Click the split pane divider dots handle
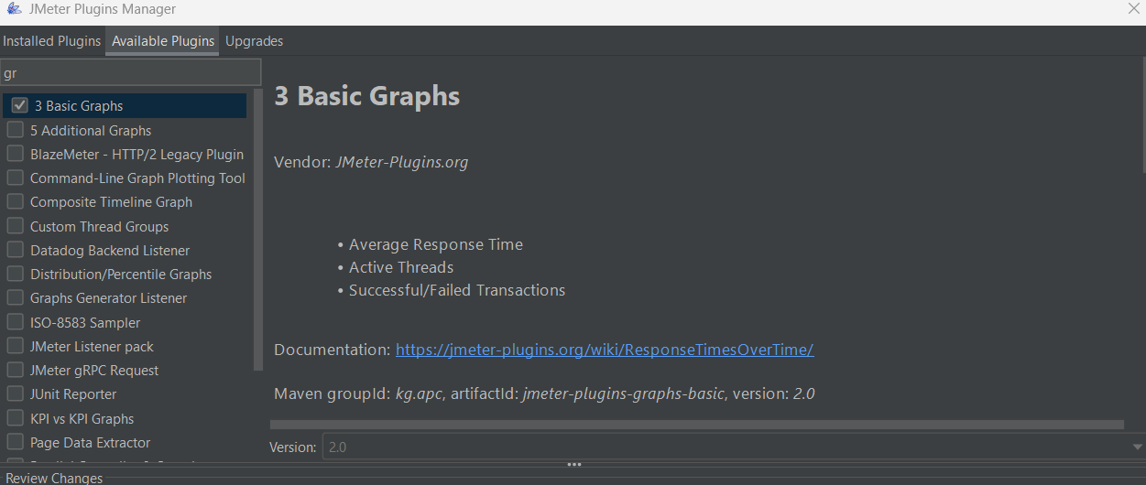1146x485 pixels. [573, 464]
